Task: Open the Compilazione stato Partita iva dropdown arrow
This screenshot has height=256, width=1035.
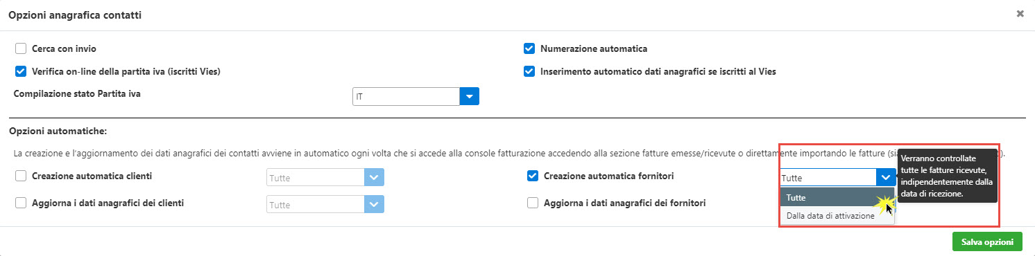Action: point(470,96)
